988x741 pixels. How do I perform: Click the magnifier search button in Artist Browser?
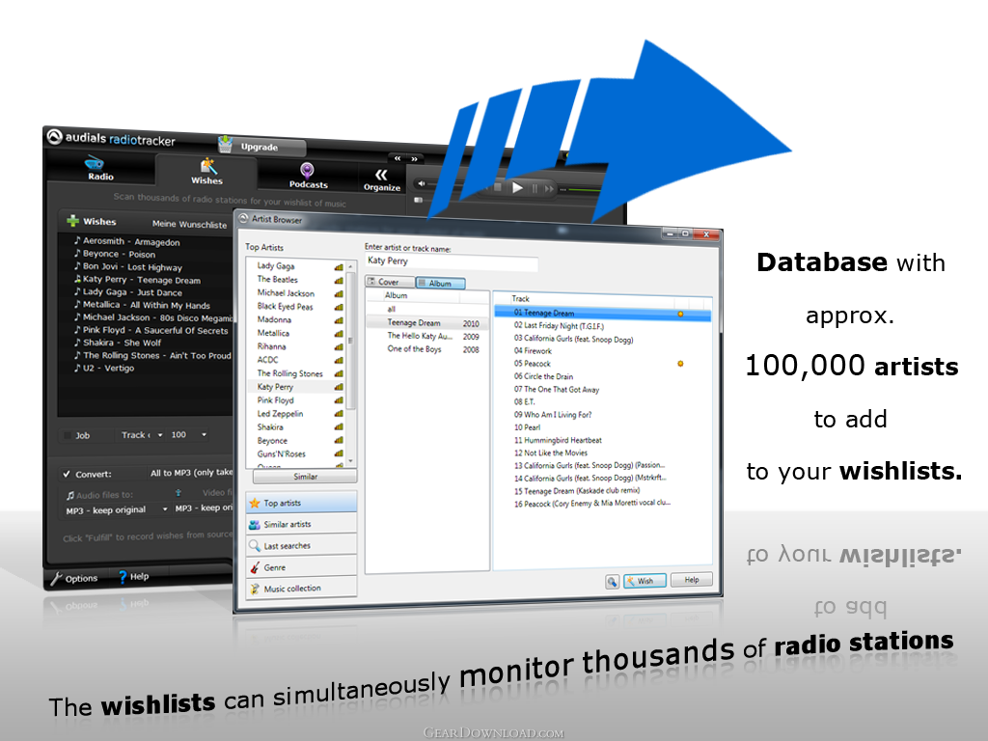[x=612, y=581]
